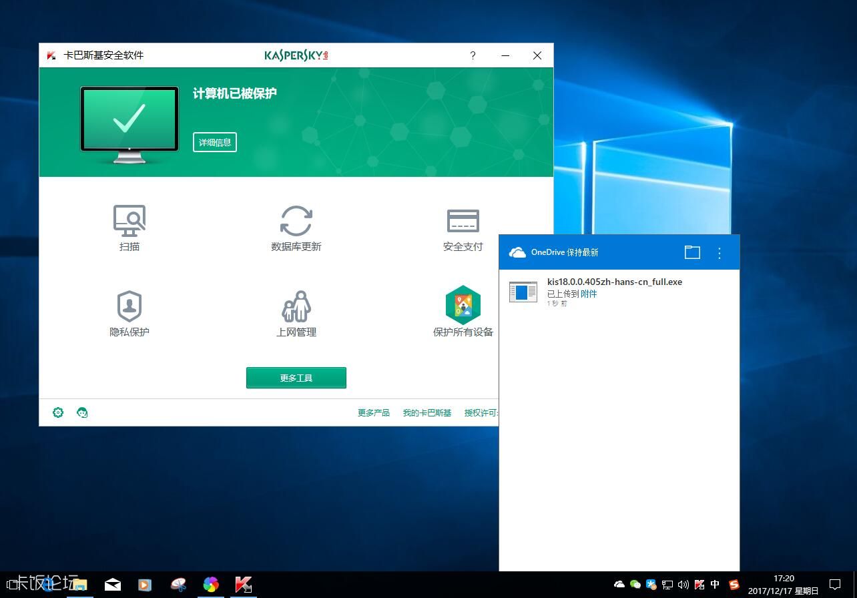The height and width of the screenshot is (598, 857).
Task: Open License (授权许可) link
Action: click(x=481, y=413)
